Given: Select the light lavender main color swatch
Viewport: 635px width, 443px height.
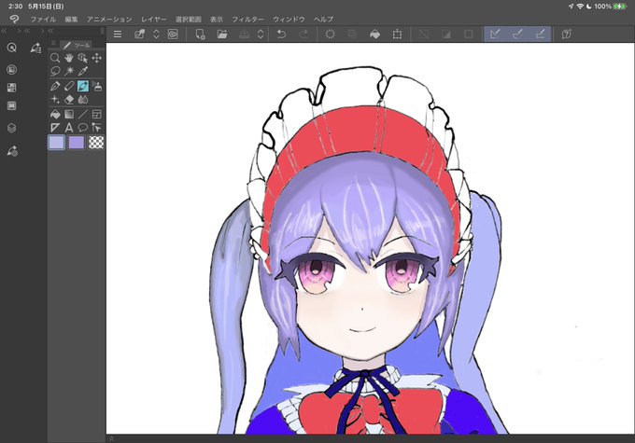Looking at the screenshot, I should [56, 143].
